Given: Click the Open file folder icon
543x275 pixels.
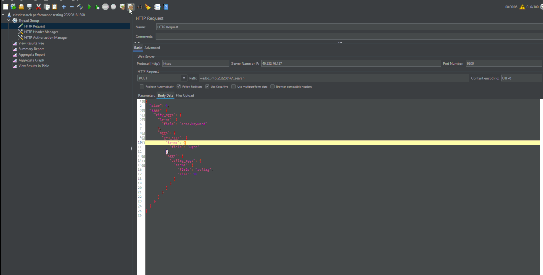Looking at the screenshot, I should click(21, 7).
